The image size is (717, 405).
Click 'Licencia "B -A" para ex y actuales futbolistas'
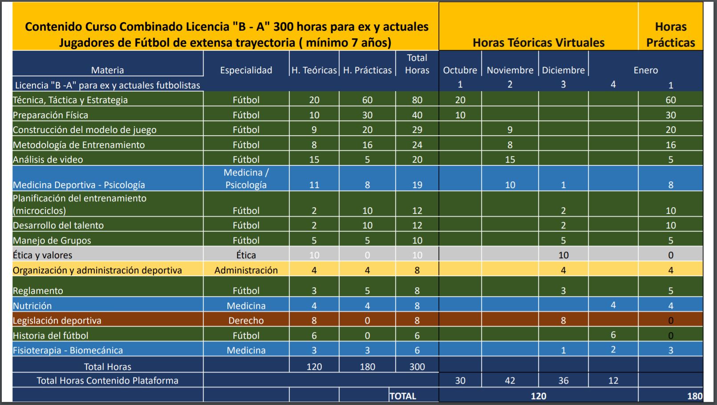pos(108,85)
